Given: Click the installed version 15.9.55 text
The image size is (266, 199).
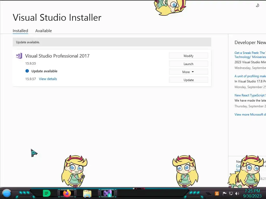Looking at the screenshot, I should [x=31, y=63].
